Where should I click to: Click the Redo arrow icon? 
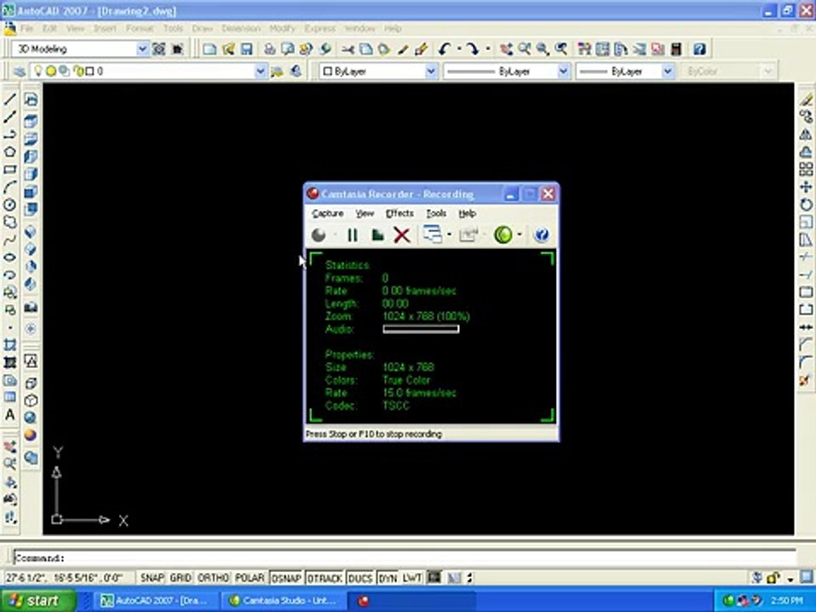coord(473,49)
